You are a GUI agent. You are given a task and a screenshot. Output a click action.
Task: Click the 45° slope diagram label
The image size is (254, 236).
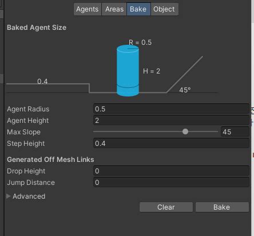click(185, 90)
